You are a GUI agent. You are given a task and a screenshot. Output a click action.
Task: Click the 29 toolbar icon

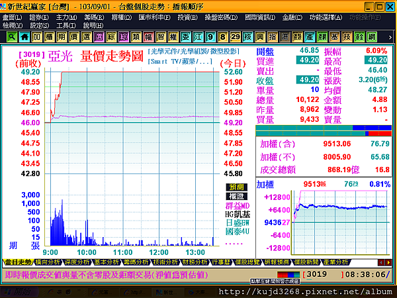pyautogui.click(x=235, y=37)
